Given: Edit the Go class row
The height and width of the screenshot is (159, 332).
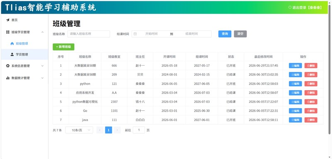Looking at the screenshot, I should click(x=295, y=111).
